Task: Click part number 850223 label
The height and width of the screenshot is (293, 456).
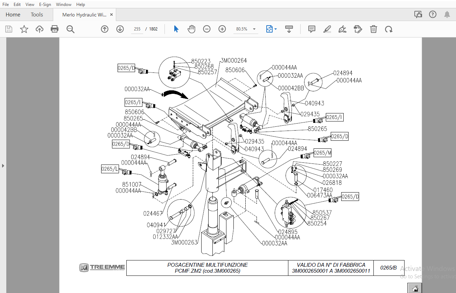Action: (201, 61)
